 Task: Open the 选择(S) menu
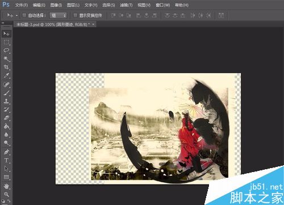point(108,5)
